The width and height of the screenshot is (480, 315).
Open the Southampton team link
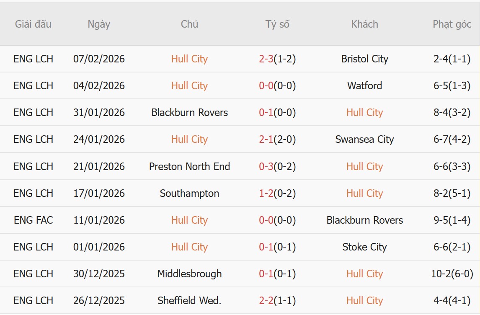point(189,194)
